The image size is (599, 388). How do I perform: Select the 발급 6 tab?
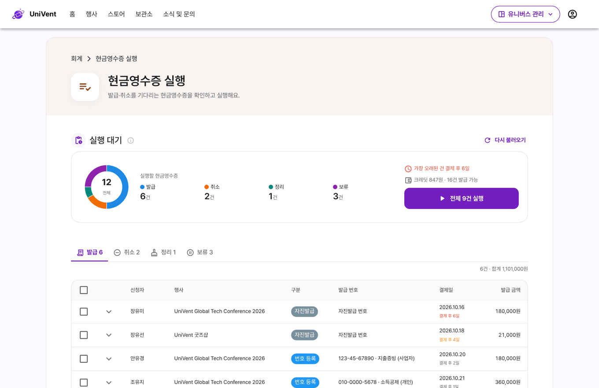[x=89, y=252]
